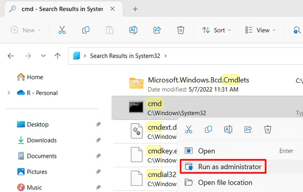
Task: Click the blue location icon in the address bar
Action: [x=77, y=56]
